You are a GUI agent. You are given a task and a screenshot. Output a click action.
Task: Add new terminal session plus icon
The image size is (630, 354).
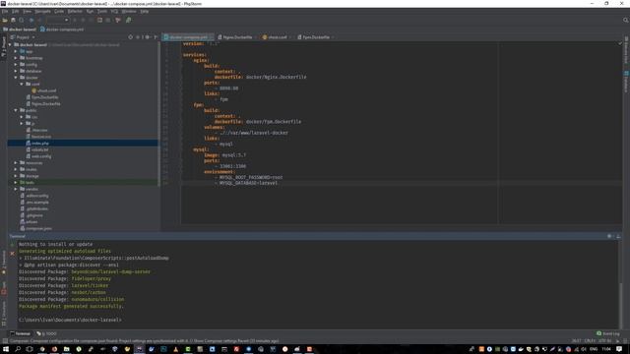(12, 244)
